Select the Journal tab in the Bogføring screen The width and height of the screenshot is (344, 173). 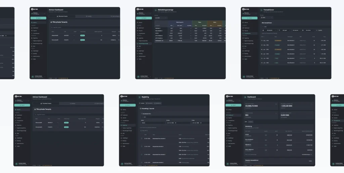pos(142,103)
